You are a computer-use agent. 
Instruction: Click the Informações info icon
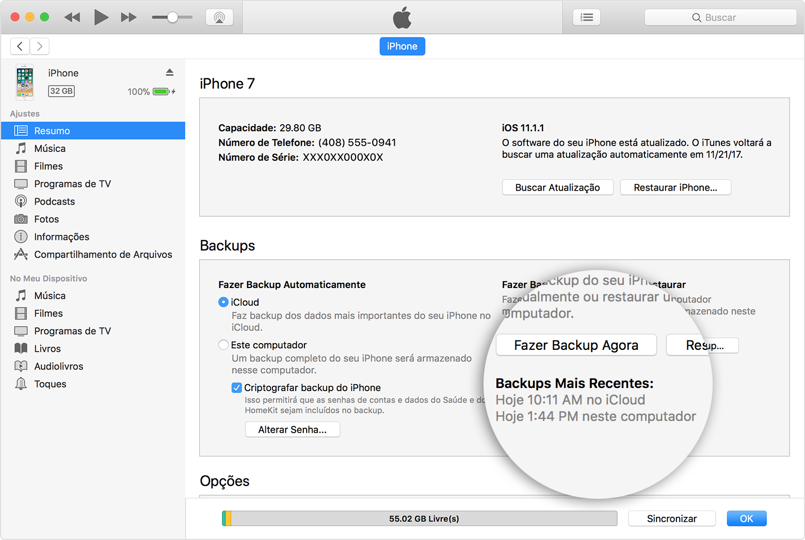point(21,237)
